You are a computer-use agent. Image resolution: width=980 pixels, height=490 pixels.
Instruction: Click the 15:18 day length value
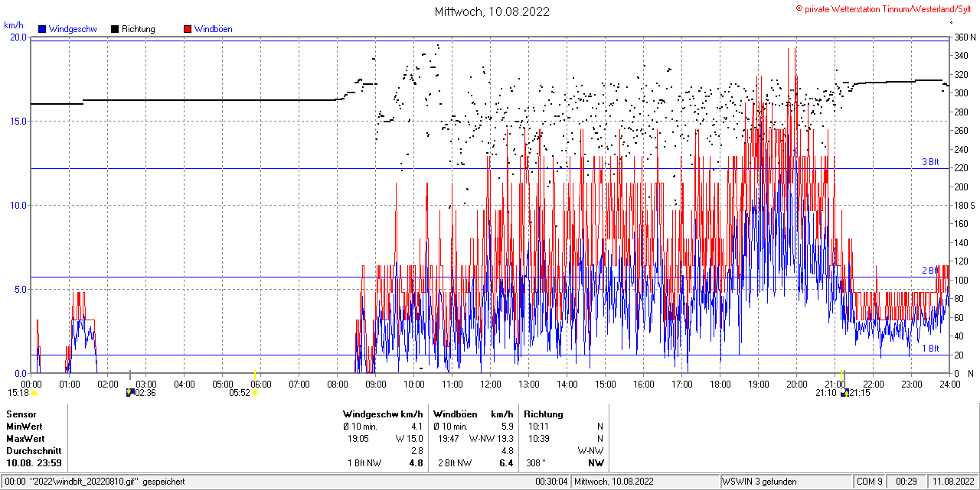click(18, 393)
